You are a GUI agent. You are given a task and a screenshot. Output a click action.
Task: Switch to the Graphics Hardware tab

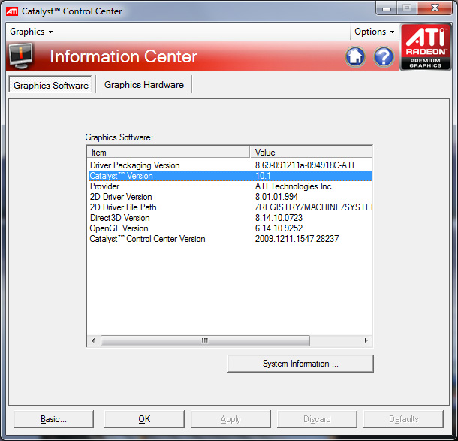pyautogui.click(x=143, y=85)
